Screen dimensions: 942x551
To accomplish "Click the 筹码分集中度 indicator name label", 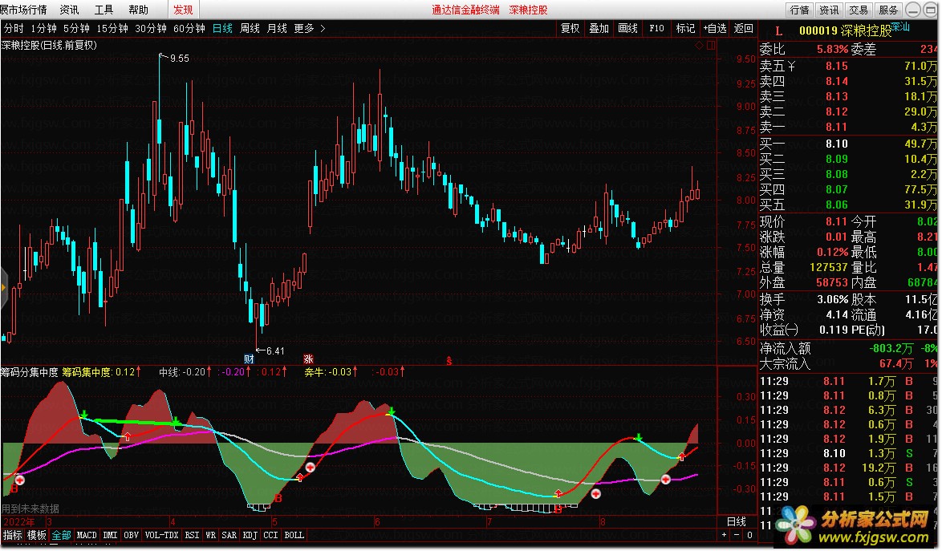I will pyautogui.click(x=30, y=372).
